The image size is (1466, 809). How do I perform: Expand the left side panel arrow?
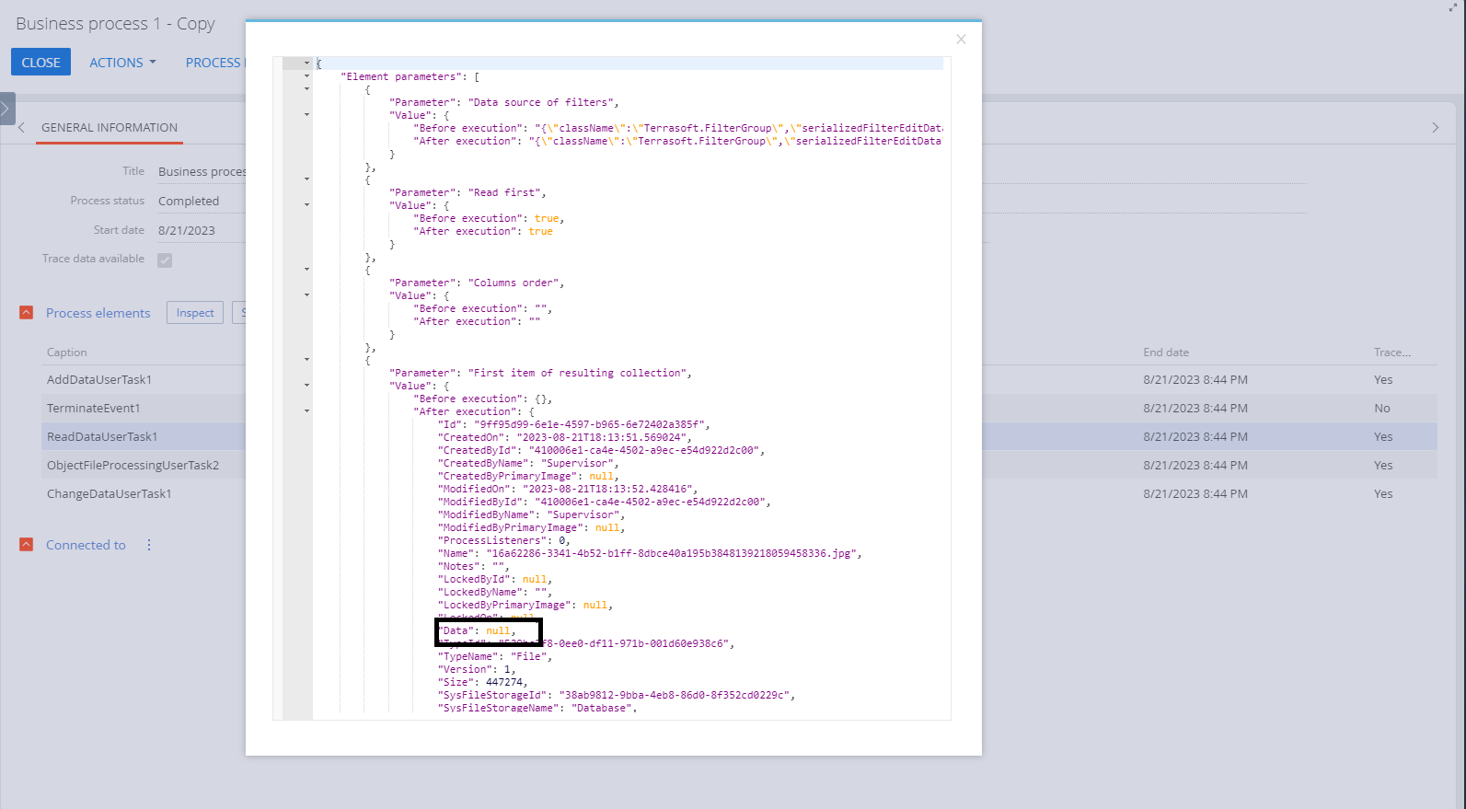[6, 109]
